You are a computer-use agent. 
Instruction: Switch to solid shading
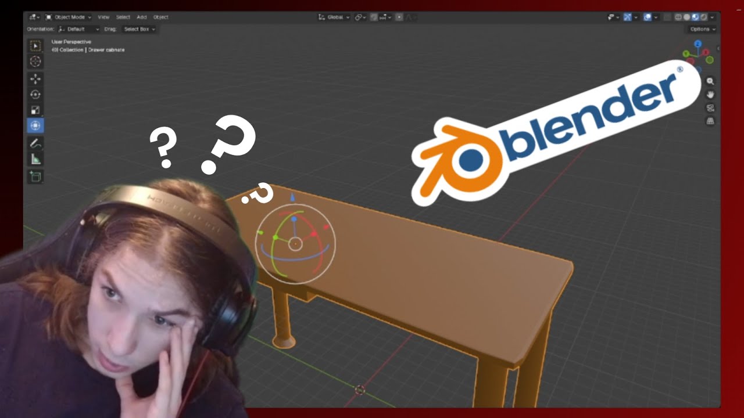tap(686, 17)
